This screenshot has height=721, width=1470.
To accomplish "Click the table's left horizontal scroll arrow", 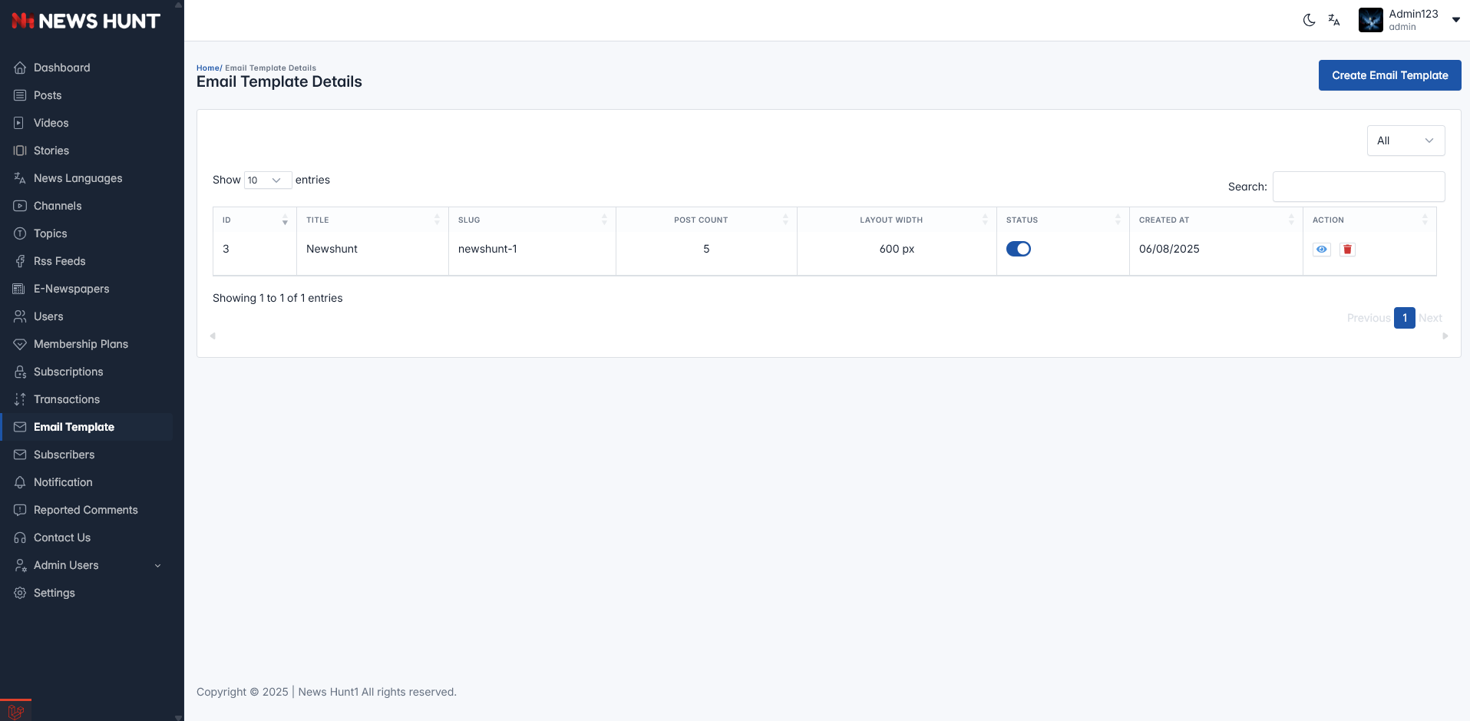I will [213, 336].
